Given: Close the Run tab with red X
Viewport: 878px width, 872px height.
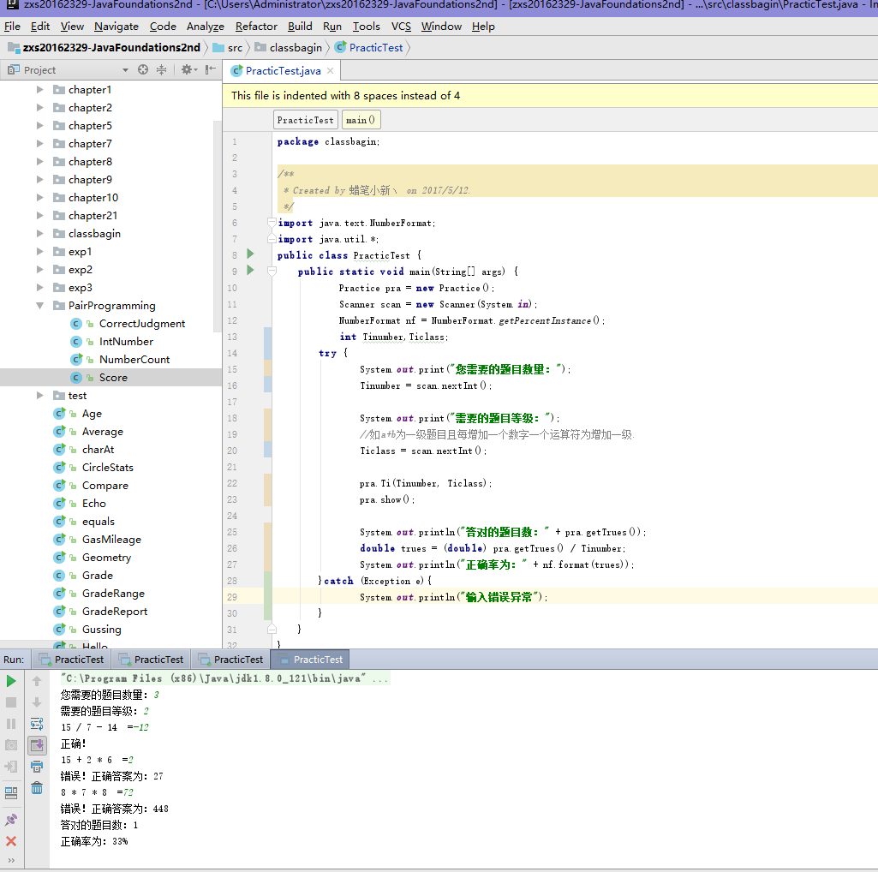Looking at the screenshot, I should [10, 841].
